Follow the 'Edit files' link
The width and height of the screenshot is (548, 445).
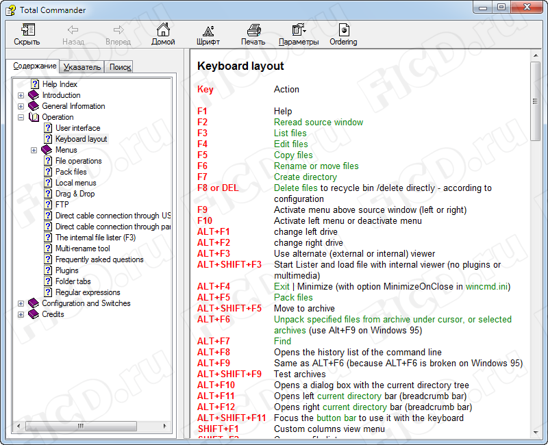pos(290,144)
